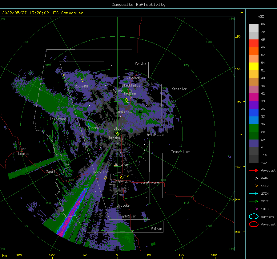This screenshot has height=259, width=277.
Task: Click the Drumheller label
Action: (x=180, y=152)
